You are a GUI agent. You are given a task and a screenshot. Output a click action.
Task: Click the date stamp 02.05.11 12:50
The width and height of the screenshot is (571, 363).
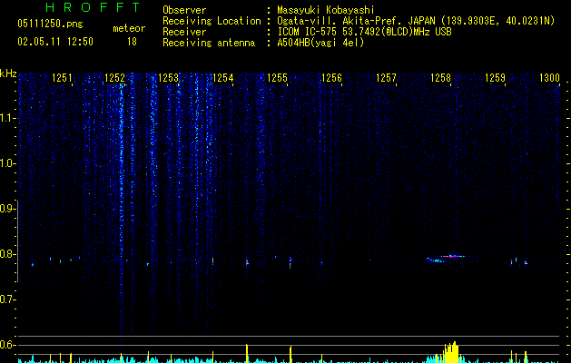55,42
